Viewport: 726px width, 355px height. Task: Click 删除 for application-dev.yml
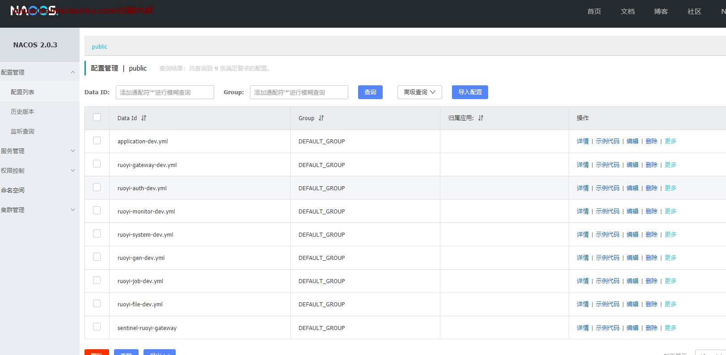651,141
